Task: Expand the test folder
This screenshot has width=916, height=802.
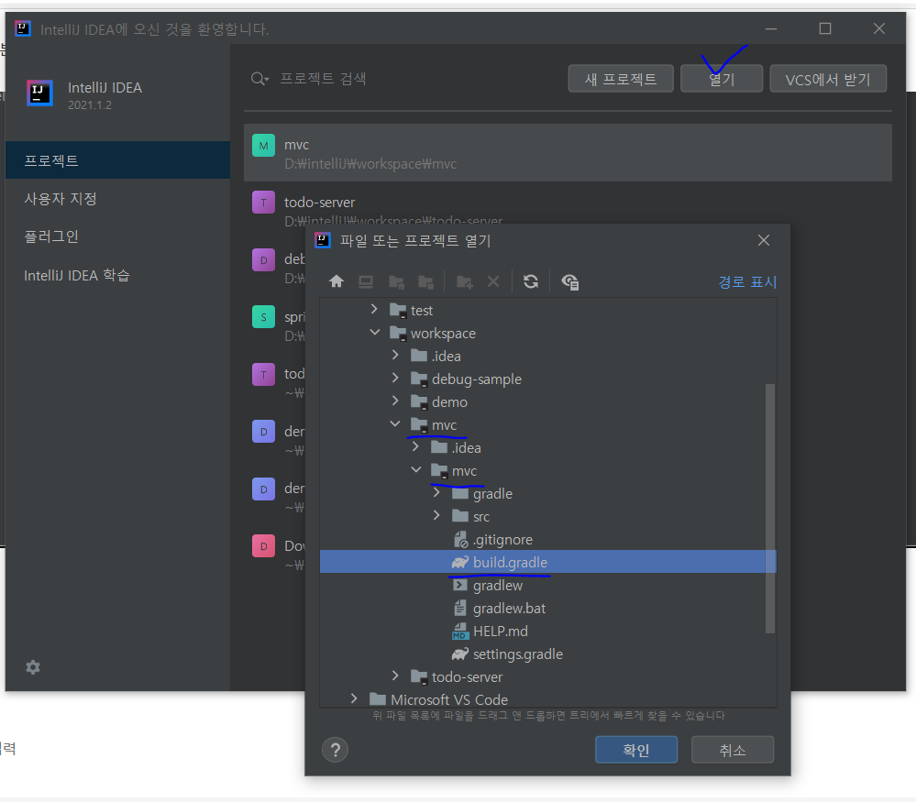Action: click(x=374, y=310)
